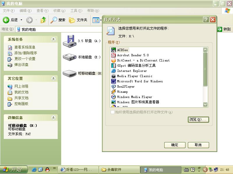233x174 pixels.
Task: Open 添加/删除程序 task
Action: point(22,53)
